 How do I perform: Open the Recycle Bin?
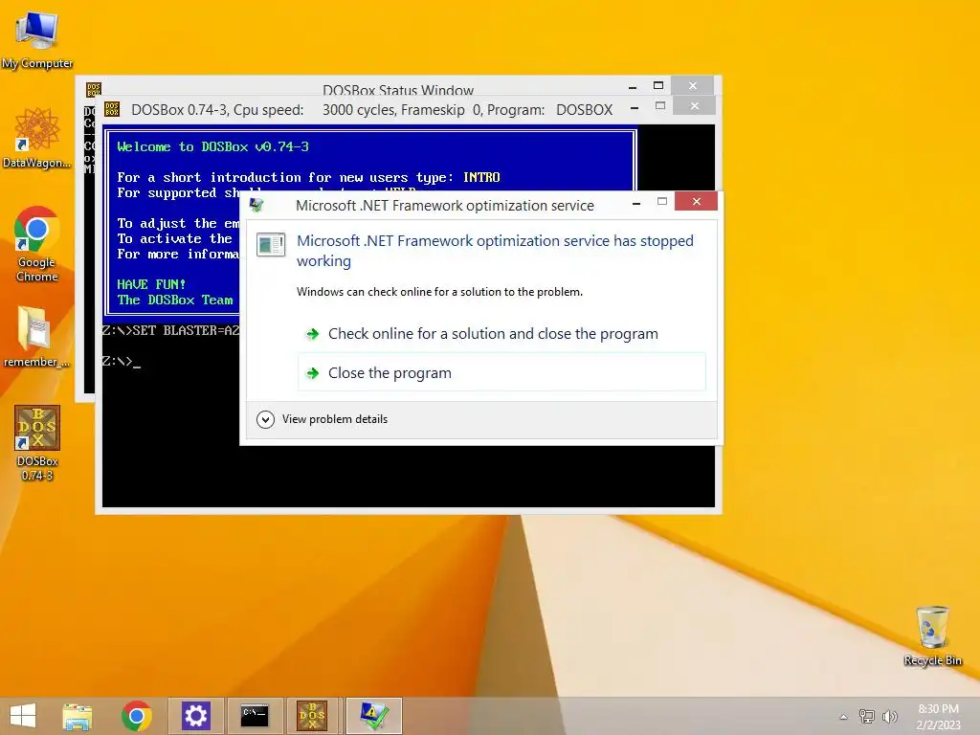click(932, 635)
